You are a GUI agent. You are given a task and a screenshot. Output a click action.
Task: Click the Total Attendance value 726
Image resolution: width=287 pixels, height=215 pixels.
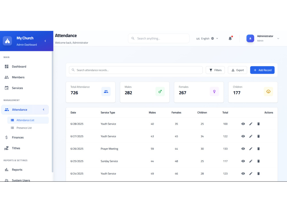tap(74, 93)
